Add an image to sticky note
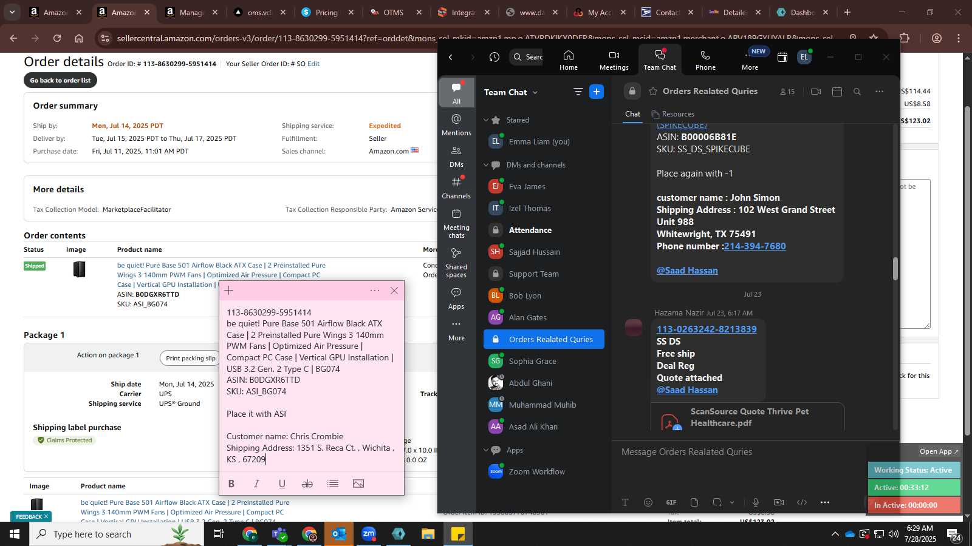The image size is (972, 546). click(x=358, y=484)
